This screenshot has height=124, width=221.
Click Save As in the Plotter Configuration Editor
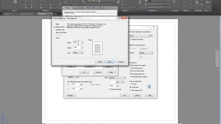tap(89, 66)
